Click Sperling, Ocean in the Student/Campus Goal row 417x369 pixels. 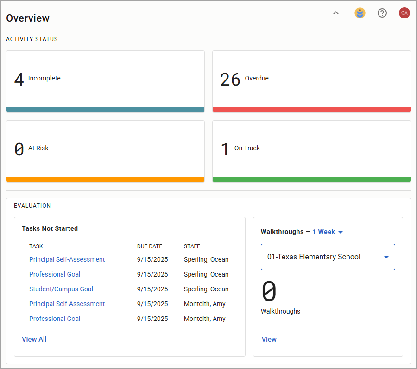tap(206, 289)
